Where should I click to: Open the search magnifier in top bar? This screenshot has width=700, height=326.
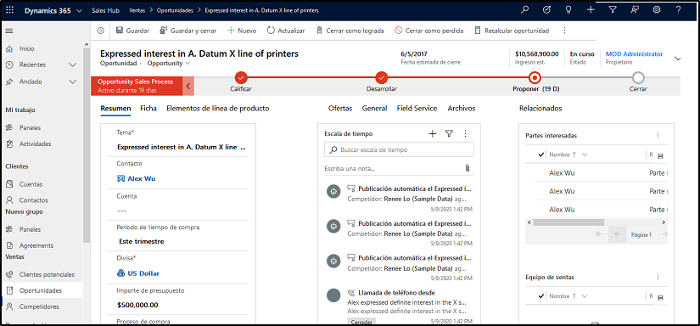click(525, 10)
